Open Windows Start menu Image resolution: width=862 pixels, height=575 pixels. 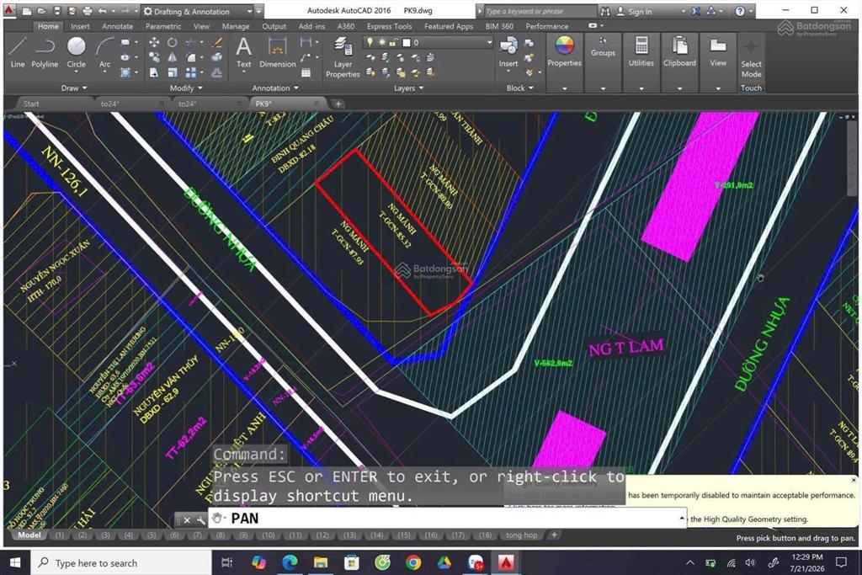(15, 562)
